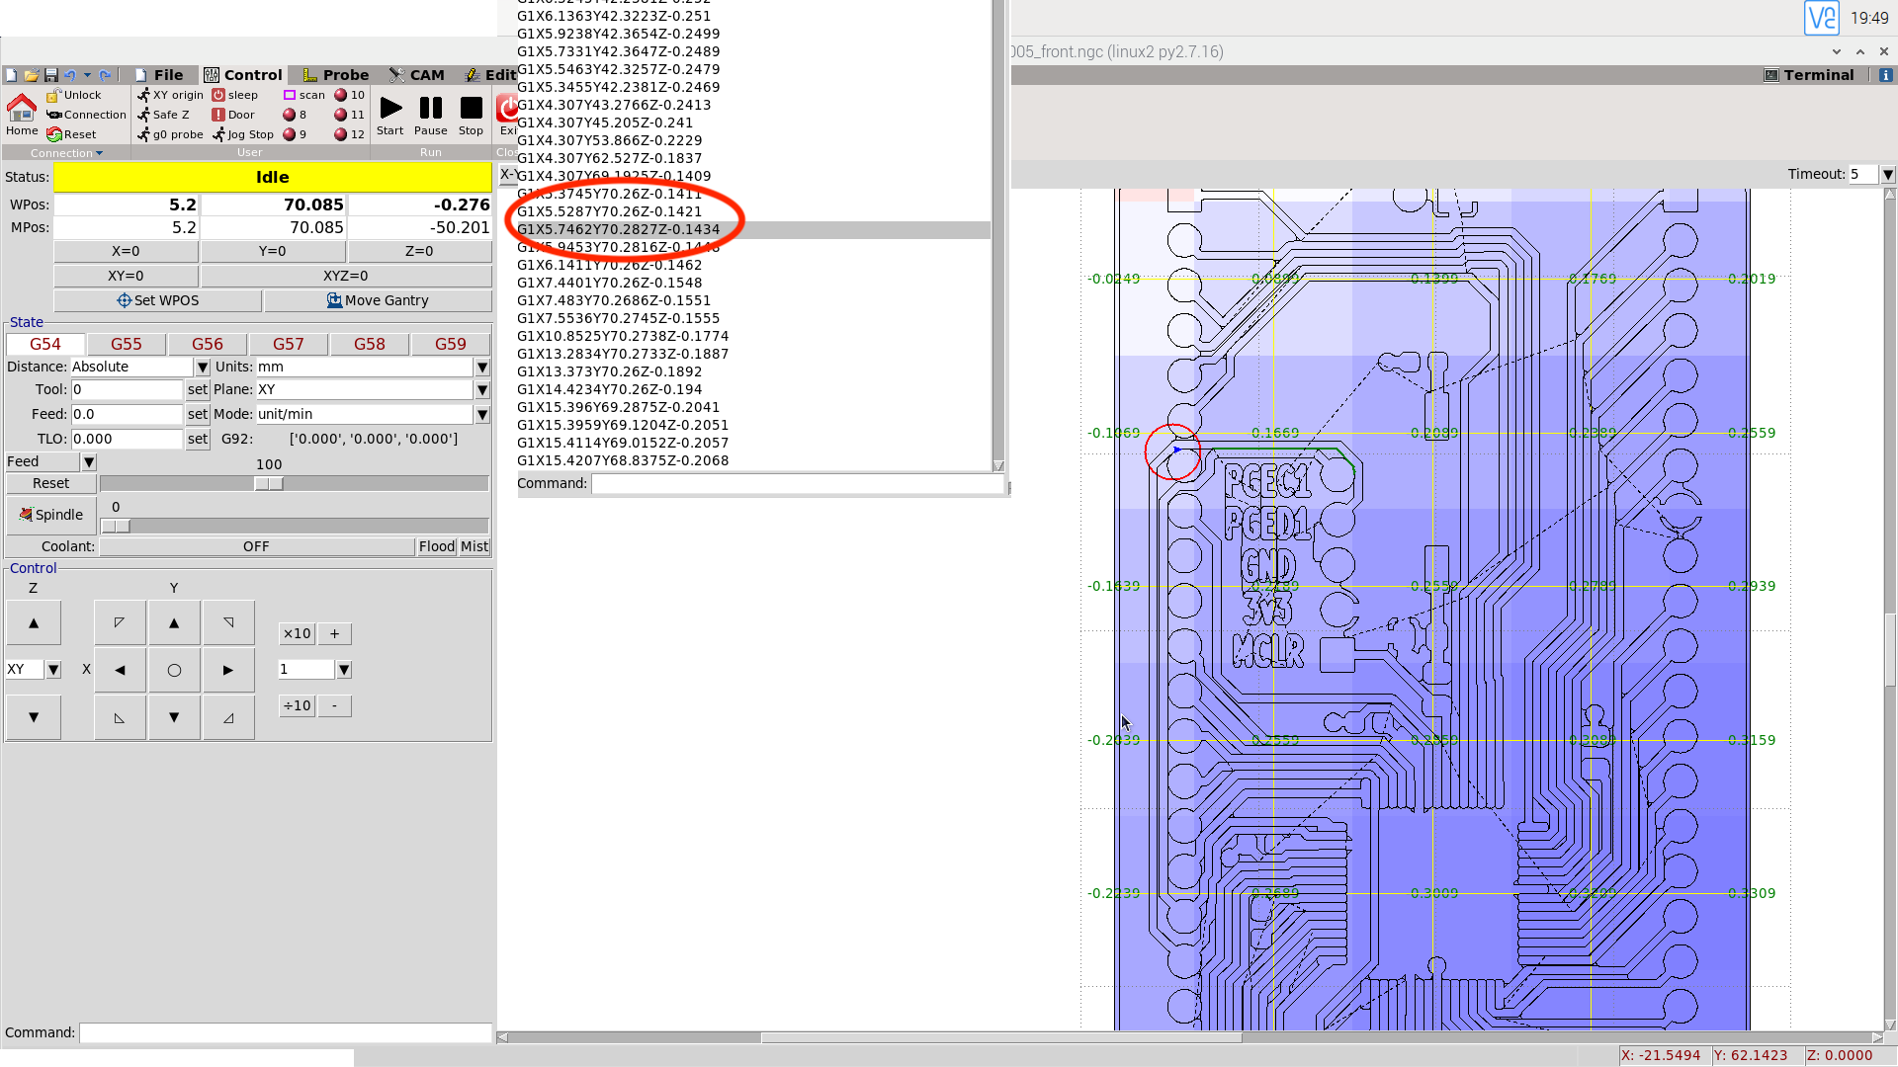Open the Units dropdown

[x=482, y=367]
